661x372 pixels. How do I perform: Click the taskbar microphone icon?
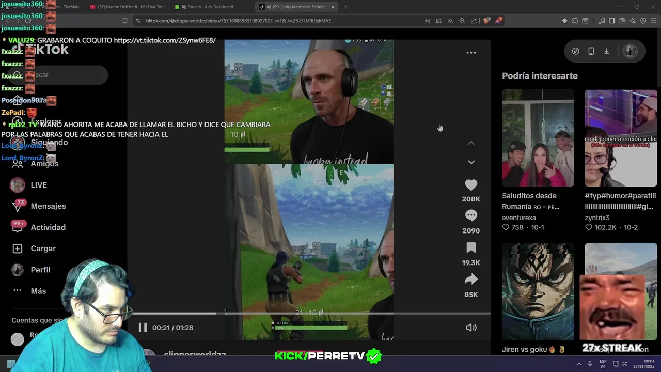tap(590, 364)
